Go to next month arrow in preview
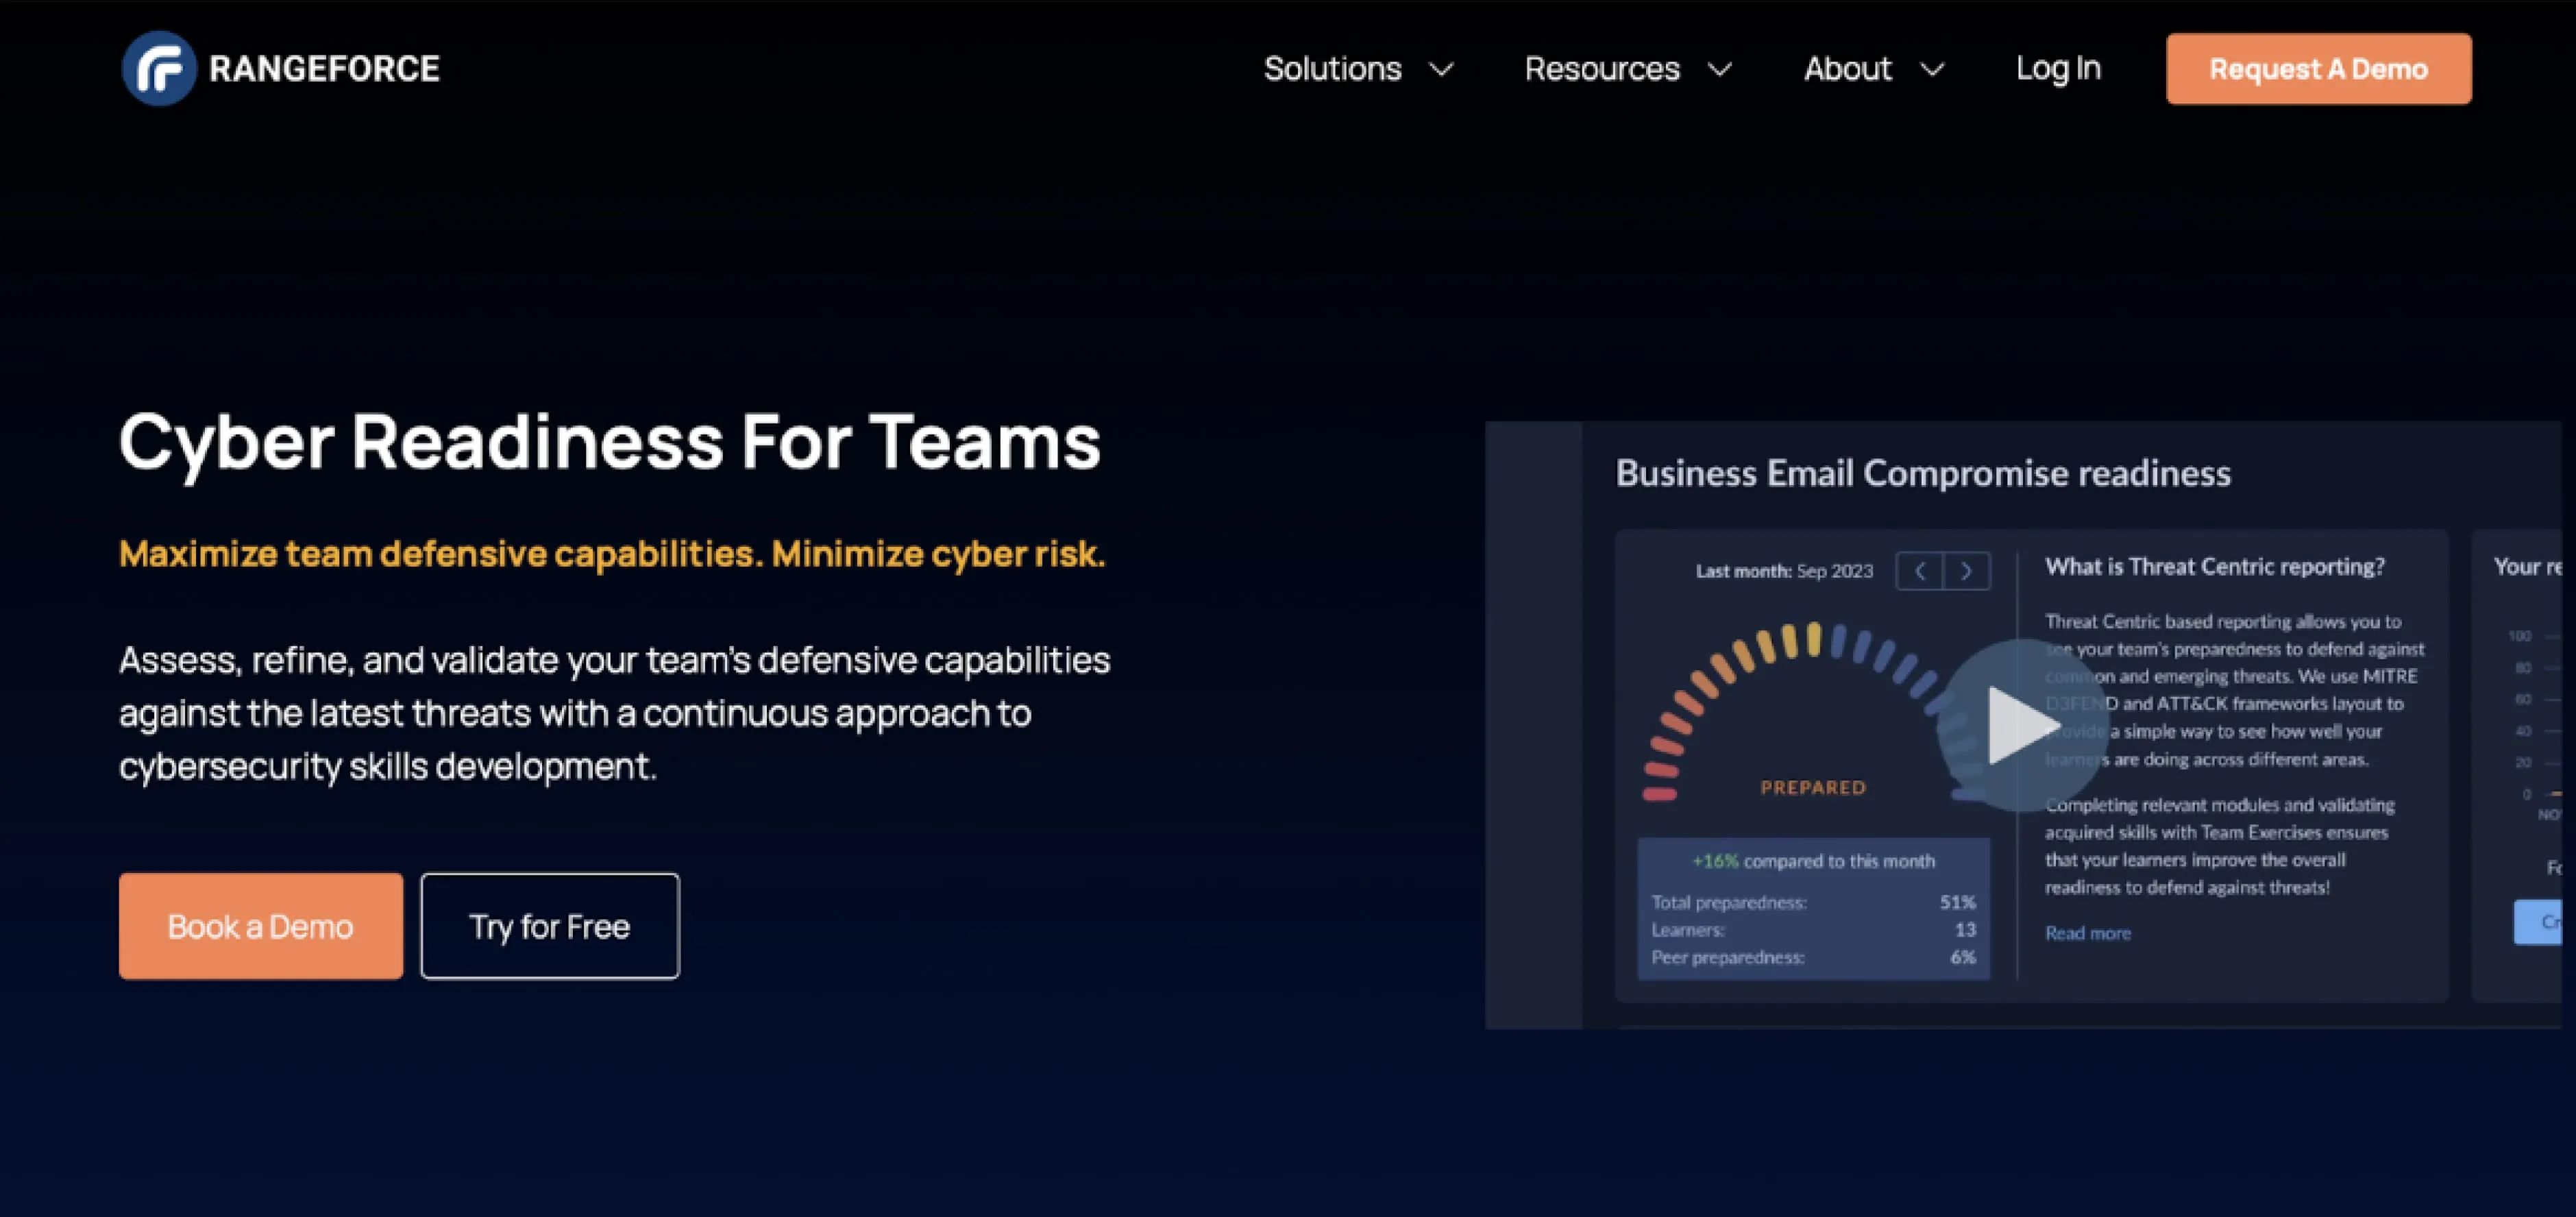This screenshot has width=2576, height=1217. pyautogui.click(x=1966, y=571)
